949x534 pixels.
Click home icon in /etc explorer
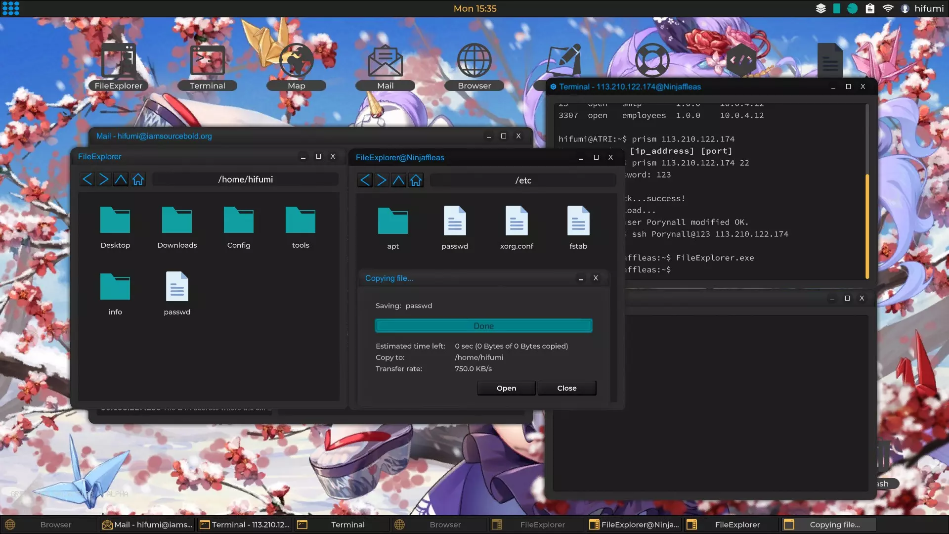point(416,180)
